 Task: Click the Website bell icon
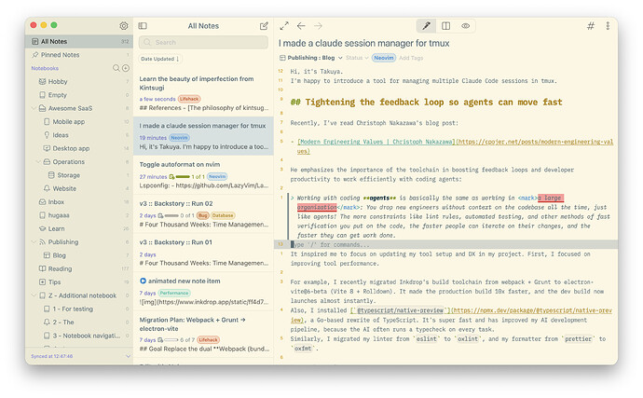click(47, 188)
